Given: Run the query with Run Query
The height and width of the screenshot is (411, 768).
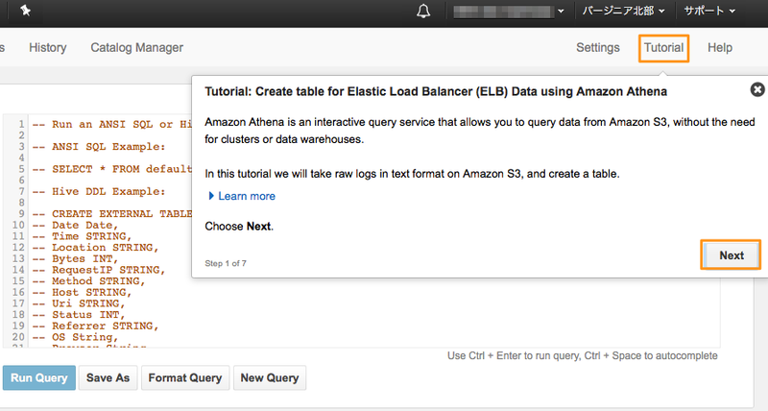Looking at the screenshot, I should (39, 377).
